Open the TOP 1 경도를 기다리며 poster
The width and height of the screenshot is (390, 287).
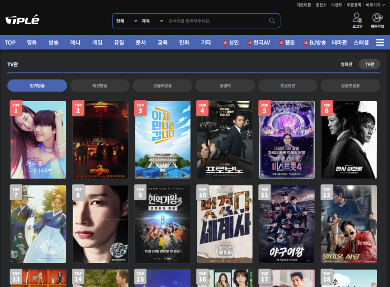pos(38,140)
